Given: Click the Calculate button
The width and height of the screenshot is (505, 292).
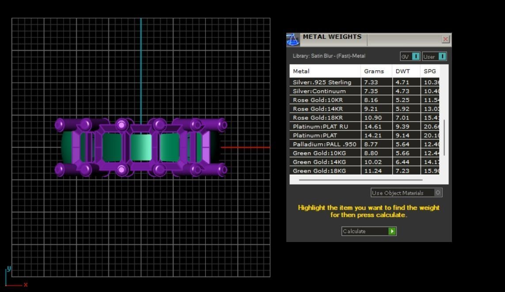Looking at the screenshot, I should click(369, 231).
